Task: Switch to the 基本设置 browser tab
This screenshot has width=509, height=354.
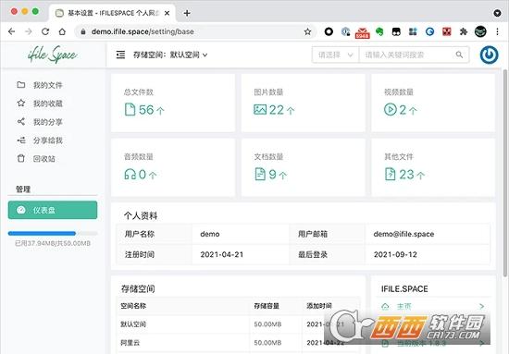Action: click(x=112, y=13)
